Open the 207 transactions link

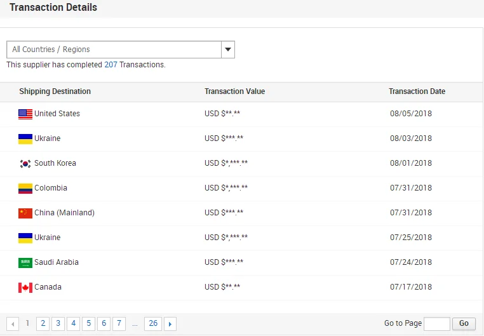pos(111,65)
